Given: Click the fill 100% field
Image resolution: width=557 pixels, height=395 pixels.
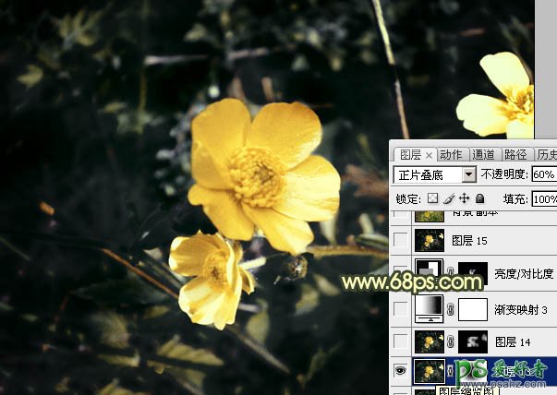Looking at the screenshot, I should (x=544, y=198).
